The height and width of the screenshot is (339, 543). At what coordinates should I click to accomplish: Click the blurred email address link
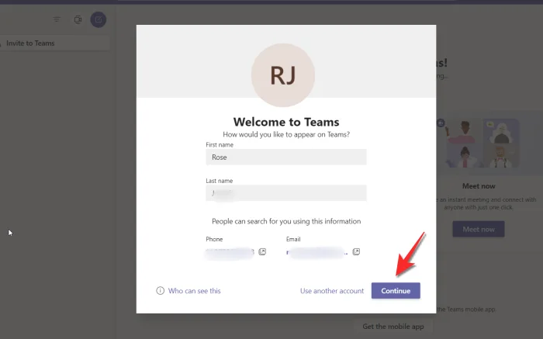(x=316, y=252)
